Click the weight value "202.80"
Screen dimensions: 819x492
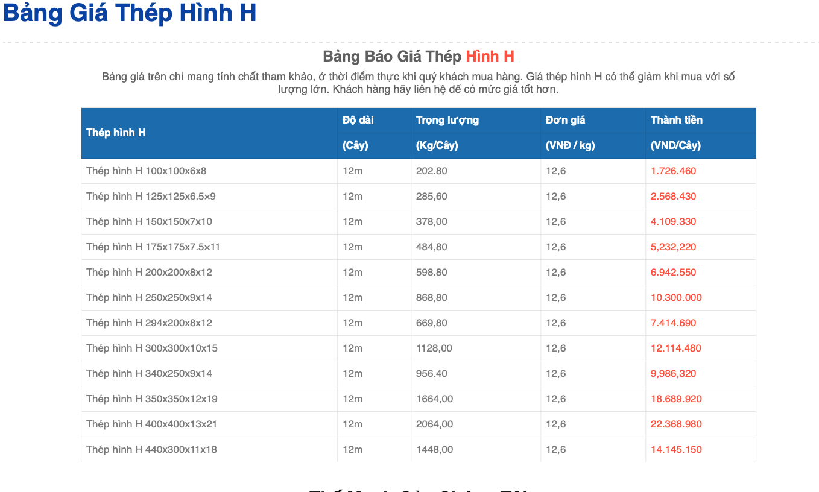click(432, 171)
